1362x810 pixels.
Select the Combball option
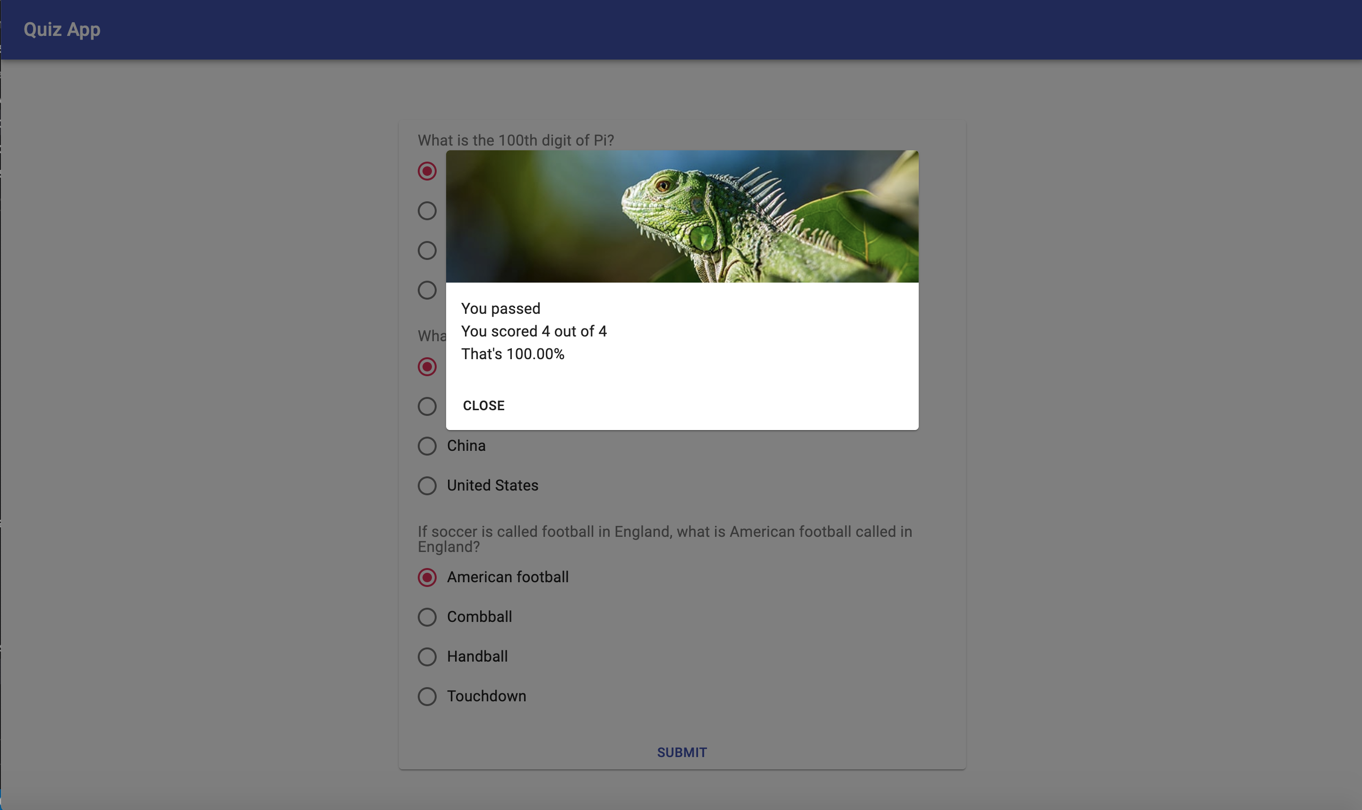pos(427,617)
